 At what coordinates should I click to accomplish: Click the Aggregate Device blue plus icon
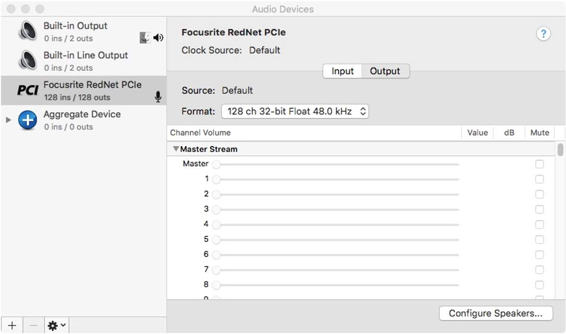(27, 120)
